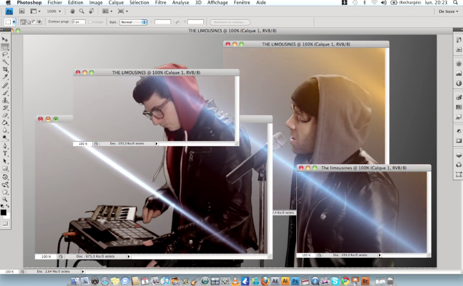Open status bar arrow showing Doc : 675,0 Ko
This screenshot has height=286, width=463.
coord(128,257)
